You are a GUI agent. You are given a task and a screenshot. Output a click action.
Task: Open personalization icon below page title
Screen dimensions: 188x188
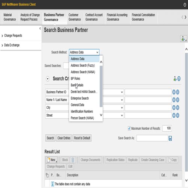point(183,38)
